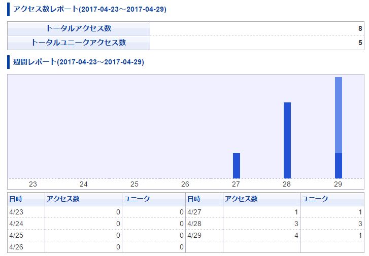Click the total access value 8

[x=360, y=29]
